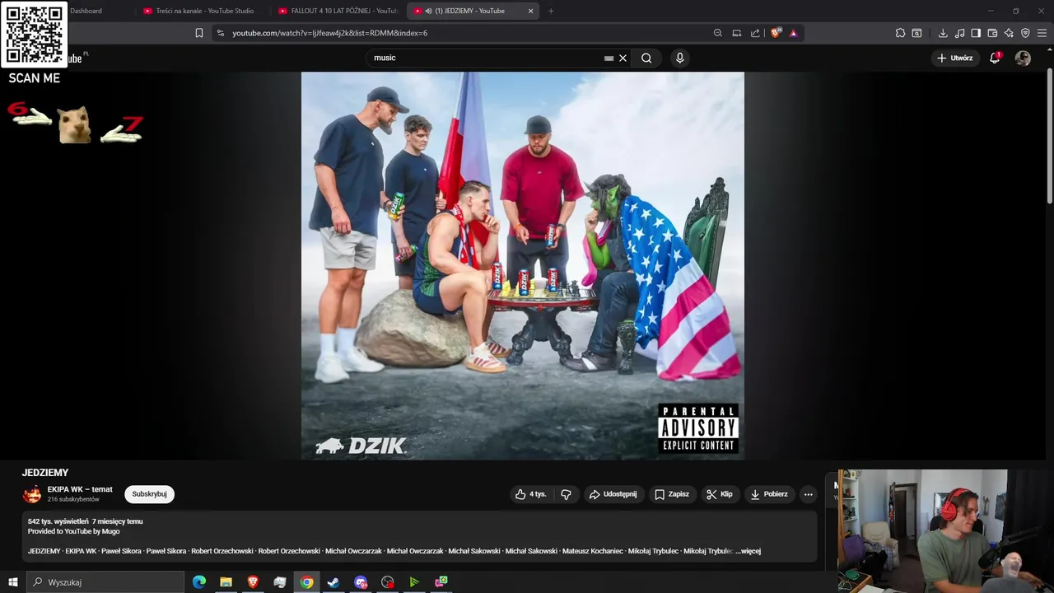
Task: Open the three-dot more actions menu
Action: coord(808,494)
